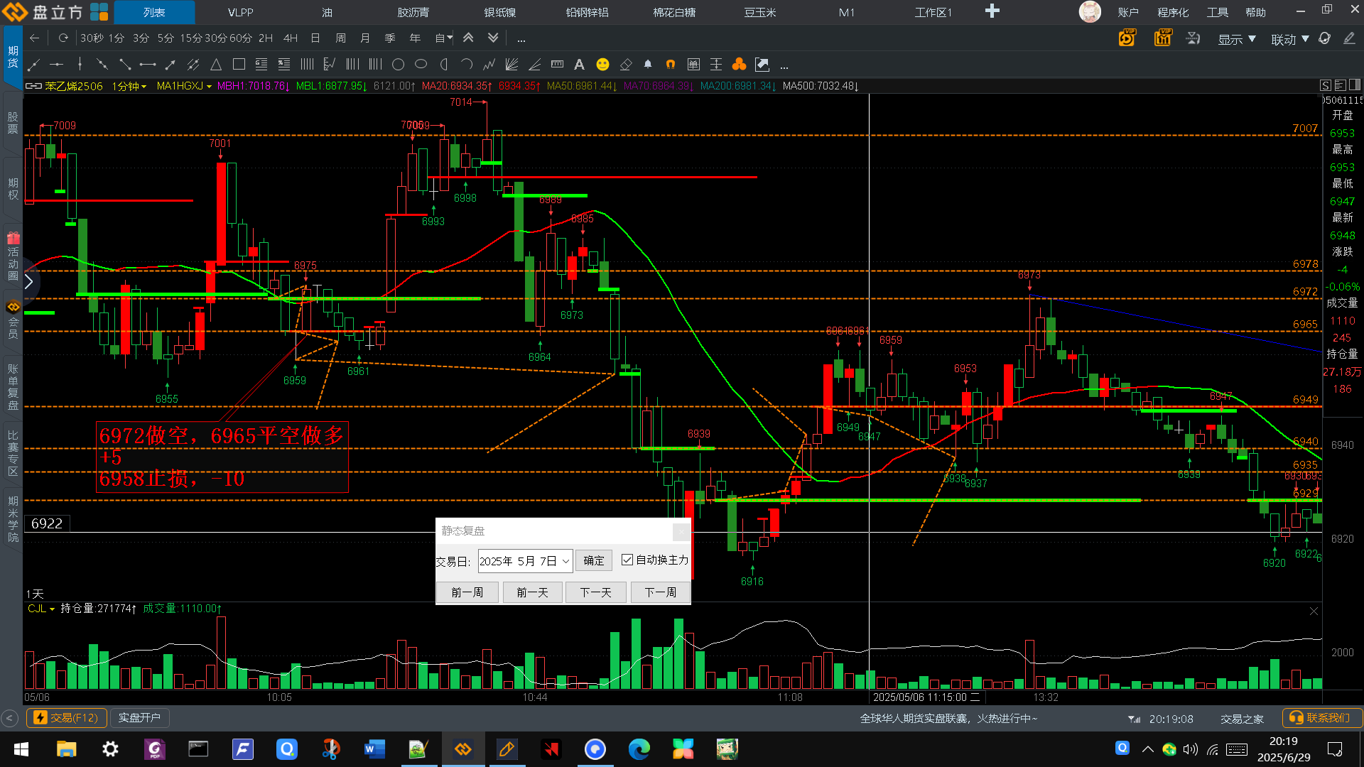
Task: Switch to the 胶沥青 tab
Action: 413,12
